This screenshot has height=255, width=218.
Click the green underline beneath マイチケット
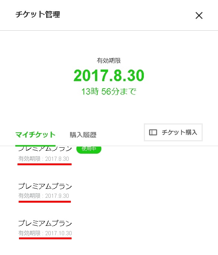[x=35, y=145]
